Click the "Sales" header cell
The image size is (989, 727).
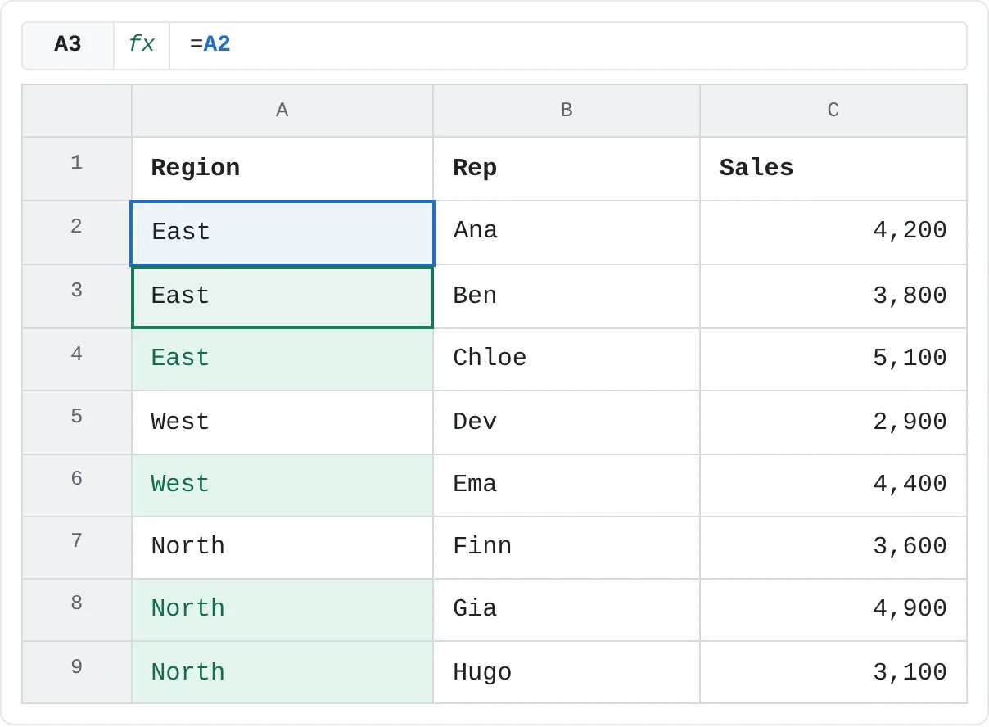[833, 169]
